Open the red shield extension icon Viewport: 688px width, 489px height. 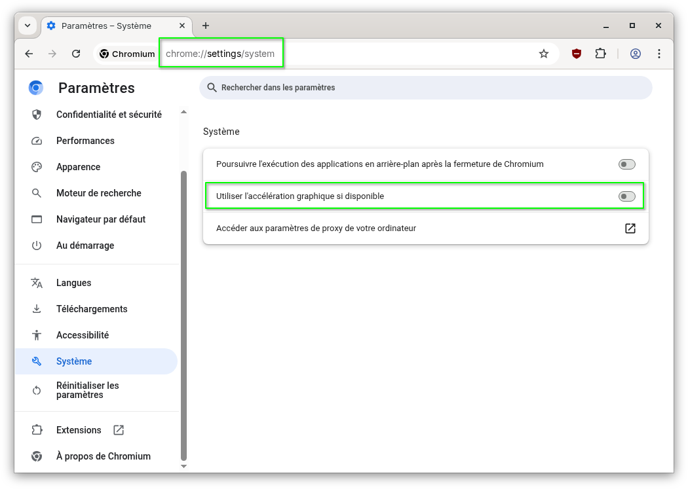(x=577, y=54)
